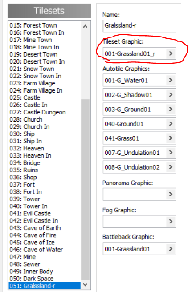Open the 001-G_Water01 autotile picker arrow
Image resolution: width=188 pixels, height=292 pixels.
(171, 80)
